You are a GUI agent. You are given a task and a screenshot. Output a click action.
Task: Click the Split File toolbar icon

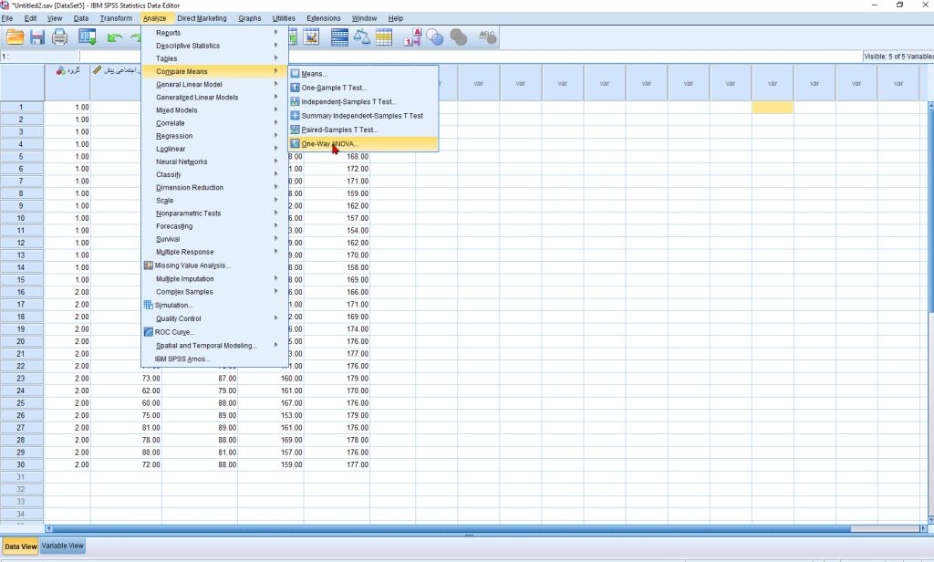[339, 37]
